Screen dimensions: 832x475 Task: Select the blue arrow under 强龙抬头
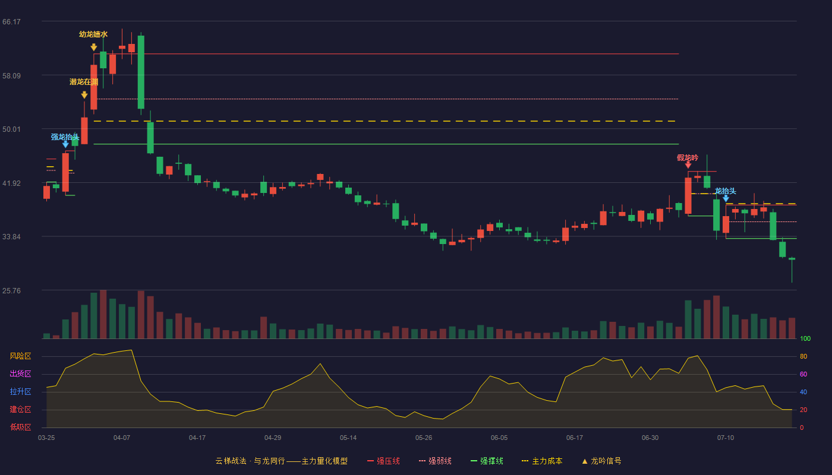(65, 144)
